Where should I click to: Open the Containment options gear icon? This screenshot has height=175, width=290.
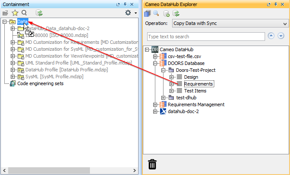point(128,13)
